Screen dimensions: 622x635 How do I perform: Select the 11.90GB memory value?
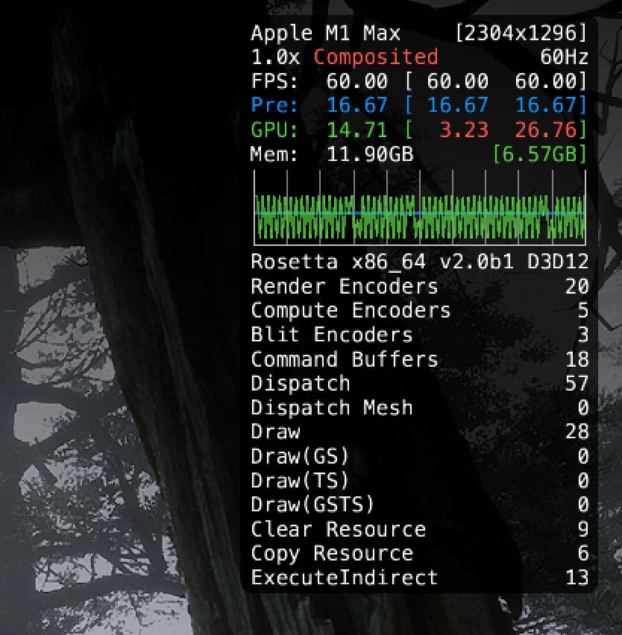370,154
